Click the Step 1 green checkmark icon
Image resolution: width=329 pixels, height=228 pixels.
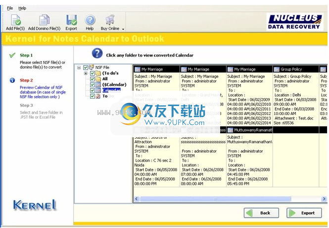[x=12, y=56]
